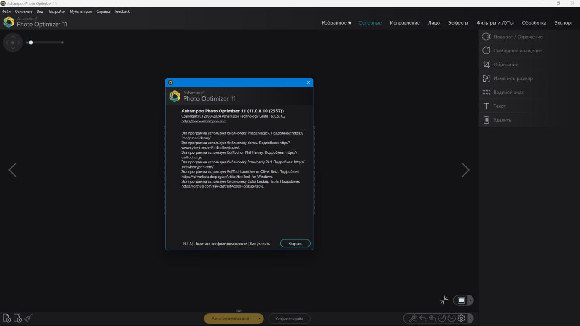Open the Политика конфиденциальности link

click(221, 244)
